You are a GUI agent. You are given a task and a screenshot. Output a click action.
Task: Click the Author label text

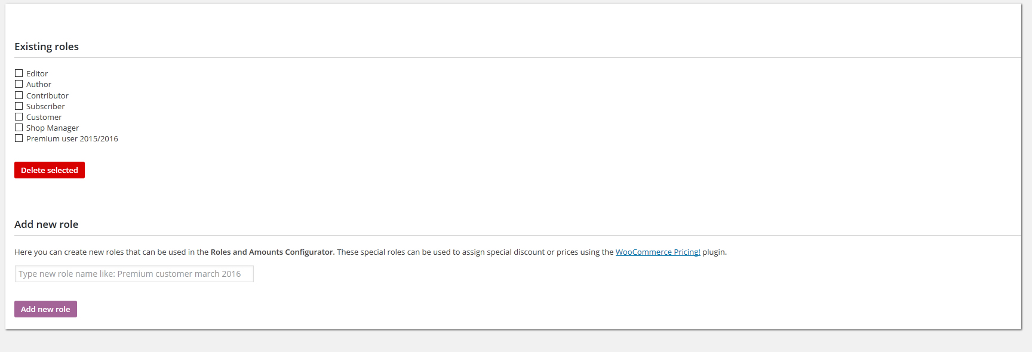(x=39, y=85)
